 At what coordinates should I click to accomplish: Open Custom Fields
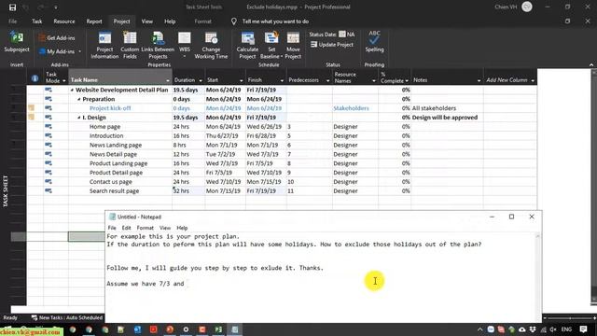click(x=130, y=46)
